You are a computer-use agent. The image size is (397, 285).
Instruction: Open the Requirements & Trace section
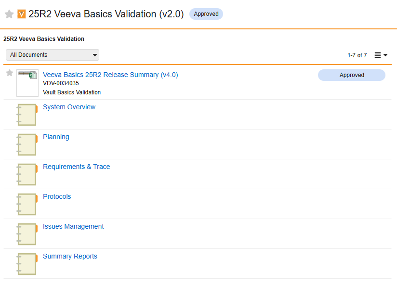[77, 167]
